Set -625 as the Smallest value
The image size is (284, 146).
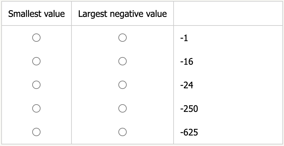[x=36, y=132]
